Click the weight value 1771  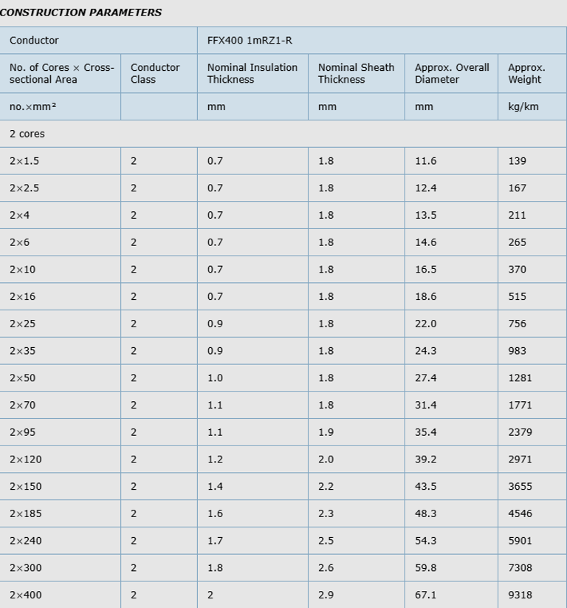[520, 405]
